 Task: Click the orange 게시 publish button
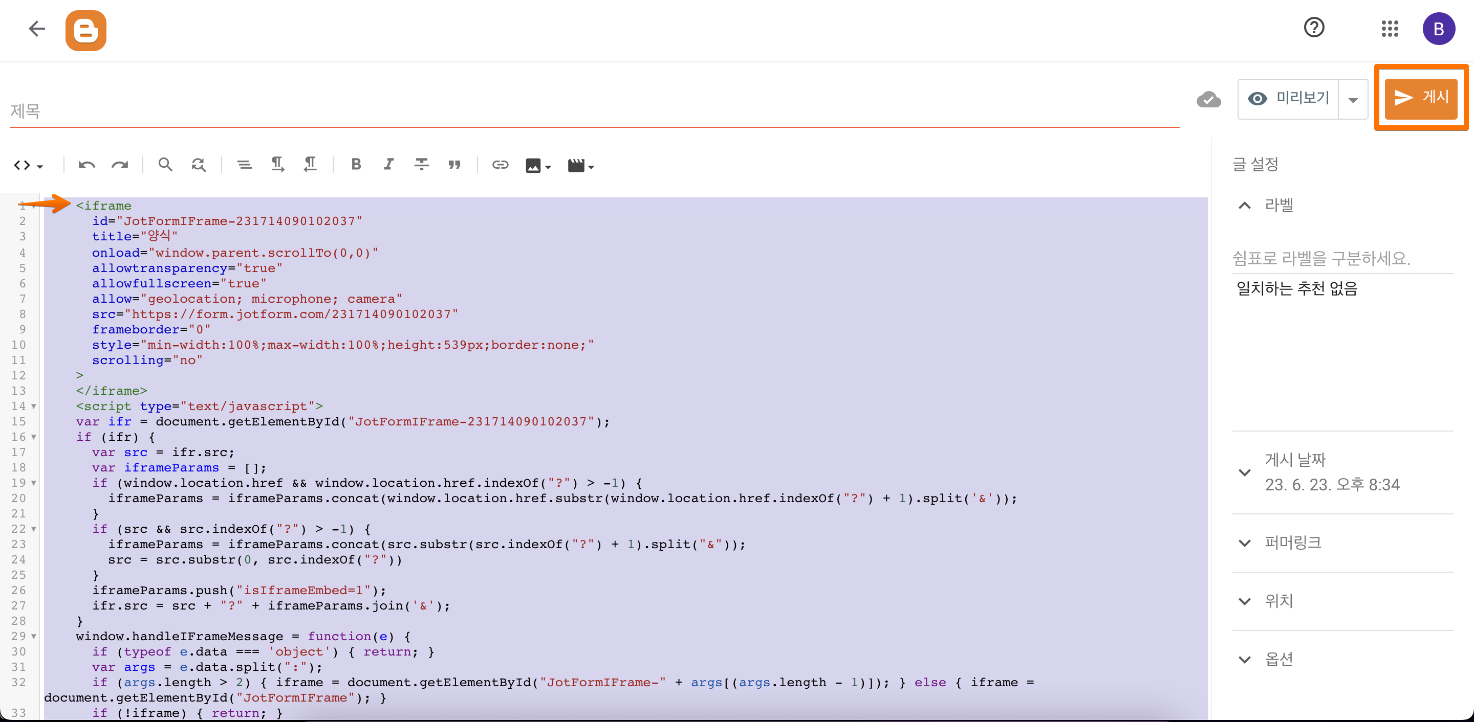coord(1420,98)
